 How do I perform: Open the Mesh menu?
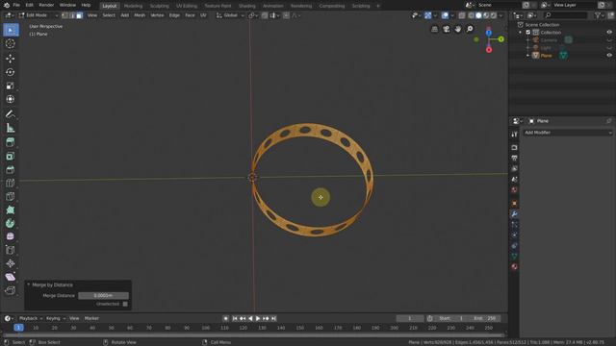click(140, 15)
